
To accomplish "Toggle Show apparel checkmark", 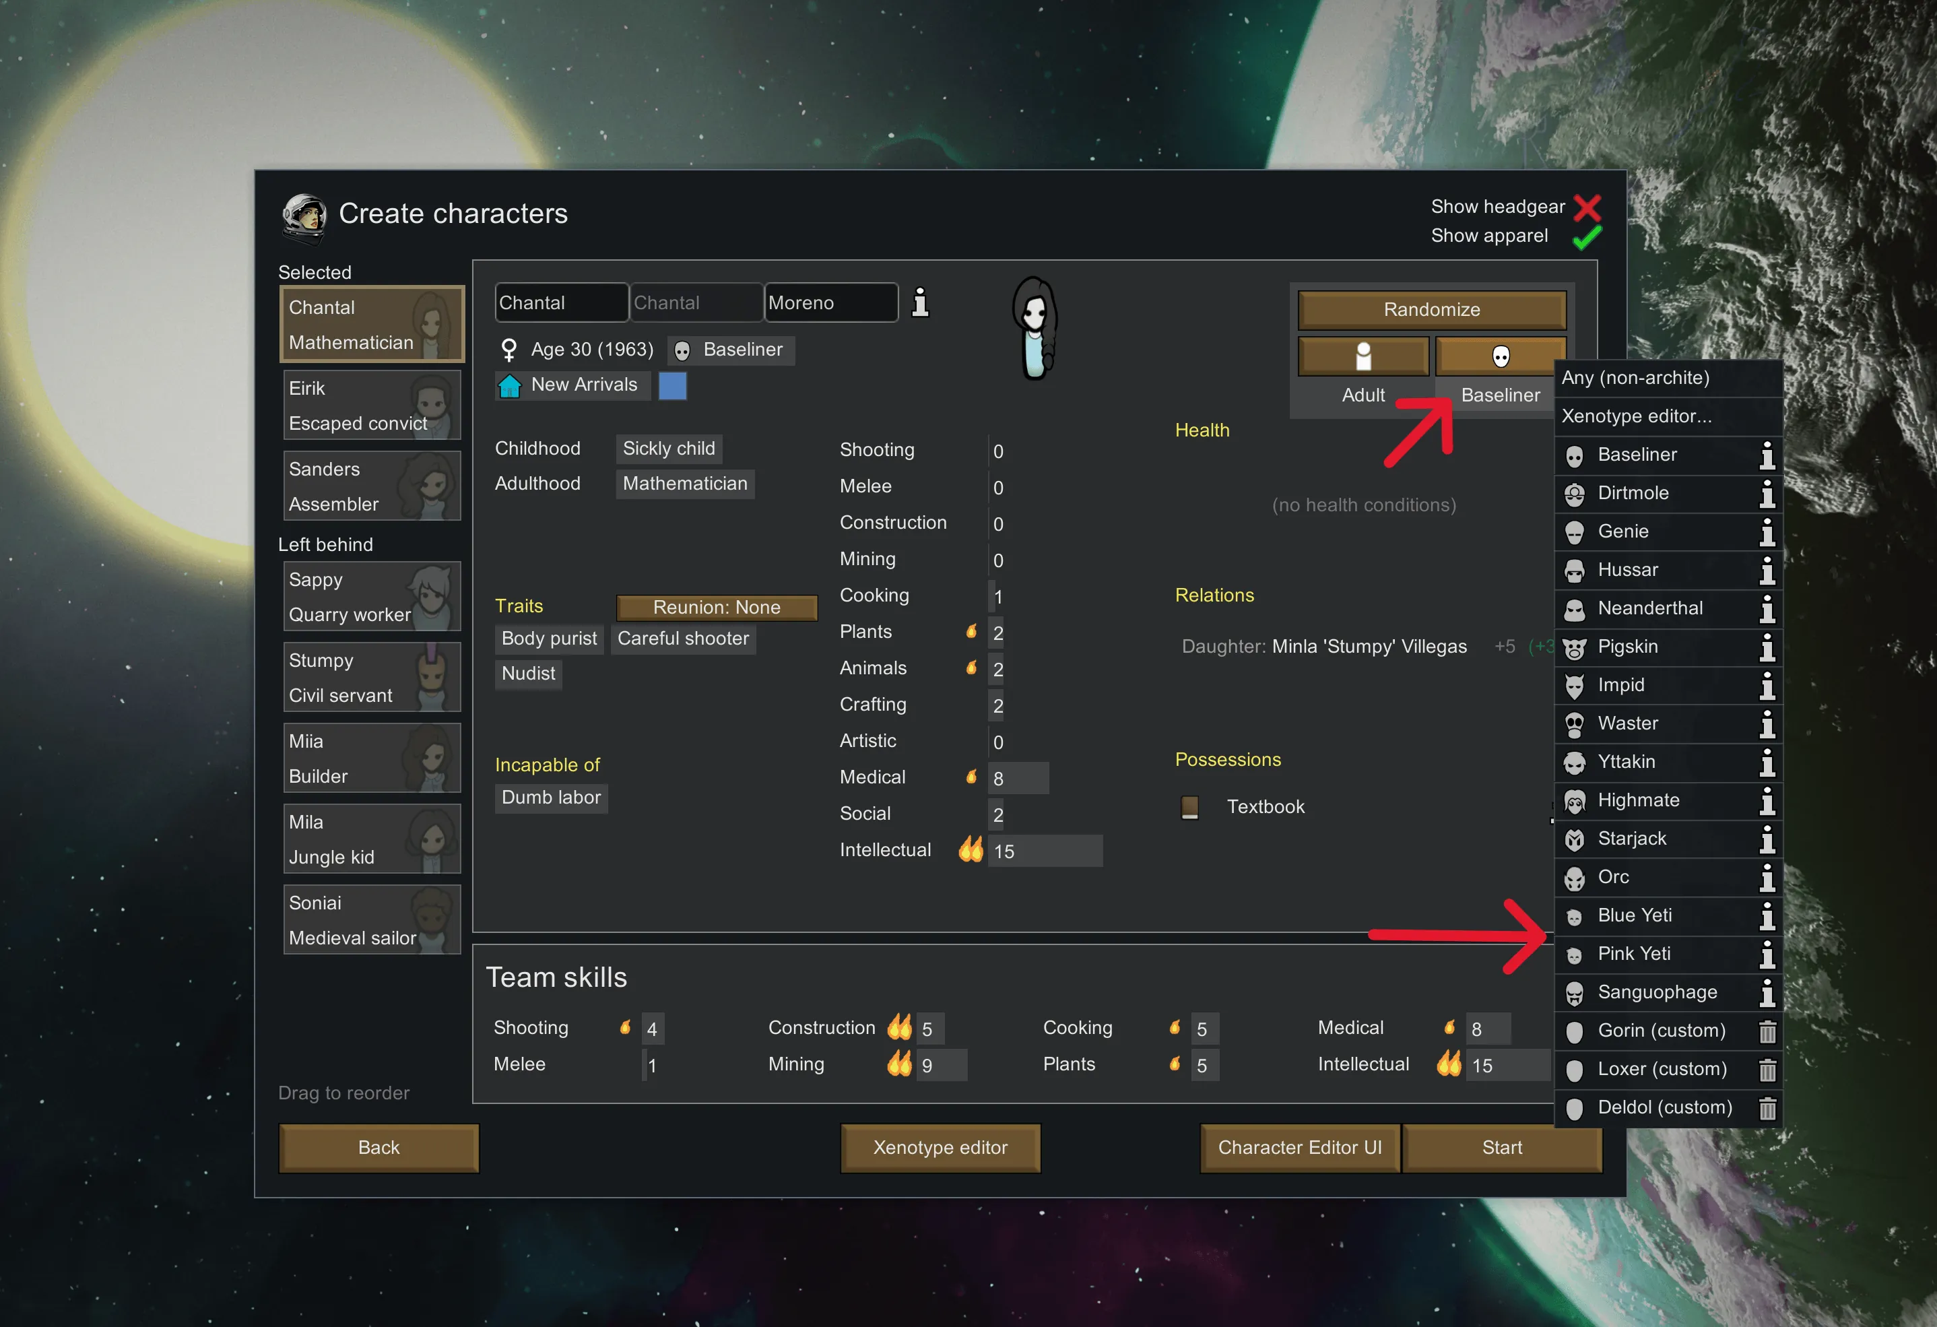I will (x=1587, y=236).
